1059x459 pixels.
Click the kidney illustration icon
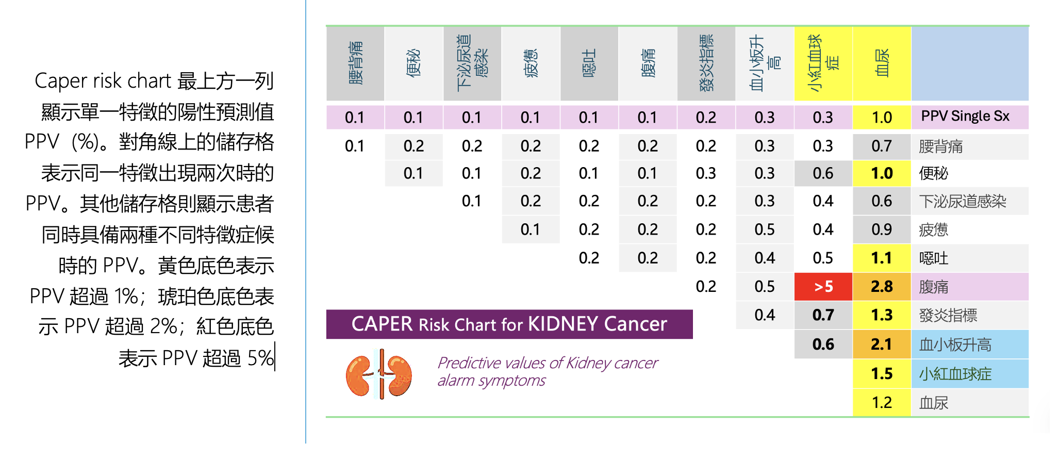(x=379, y=374)
